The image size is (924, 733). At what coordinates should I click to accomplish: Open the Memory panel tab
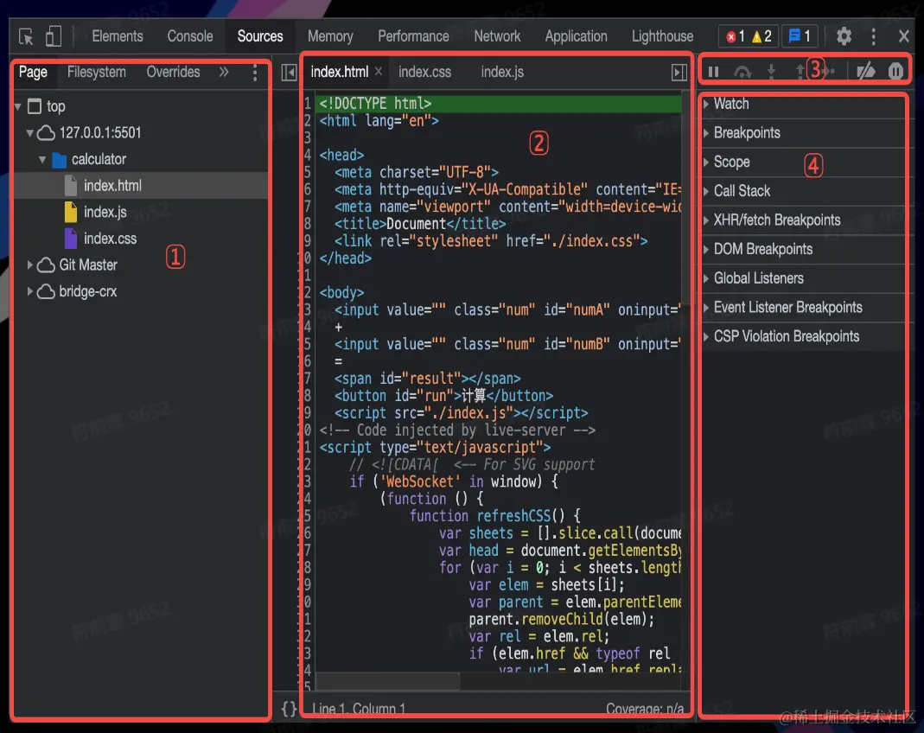point(330,36)
